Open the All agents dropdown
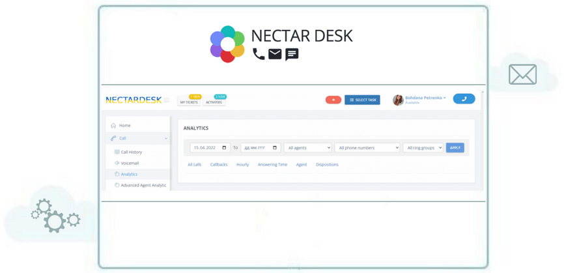This screenshot has height=273, width=564. 307,148
